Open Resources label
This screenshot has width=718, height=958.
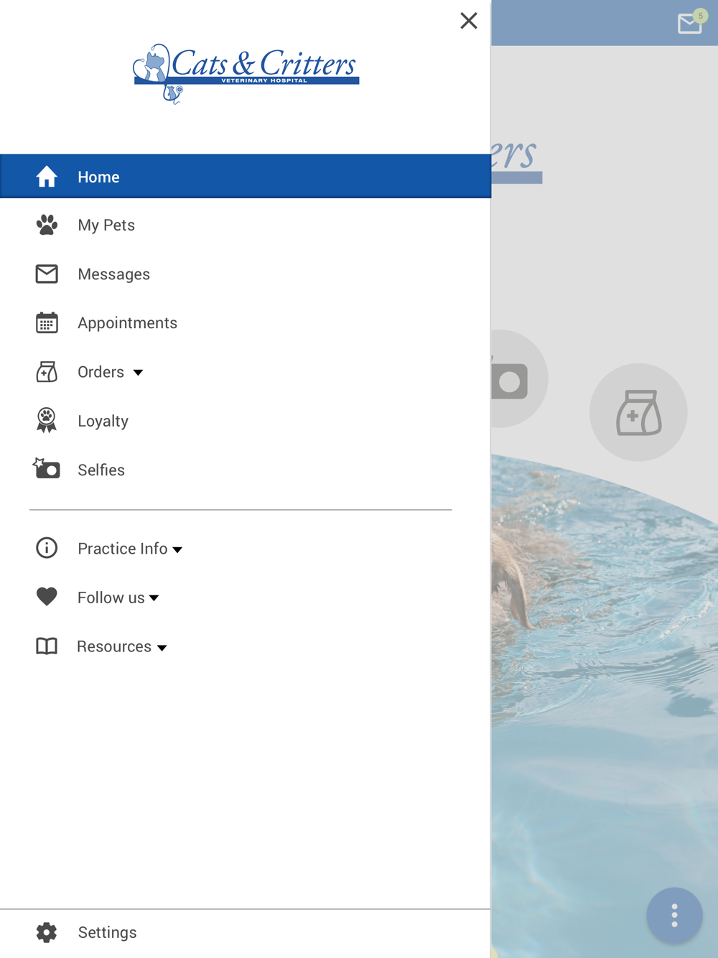(x=113, y=646)
